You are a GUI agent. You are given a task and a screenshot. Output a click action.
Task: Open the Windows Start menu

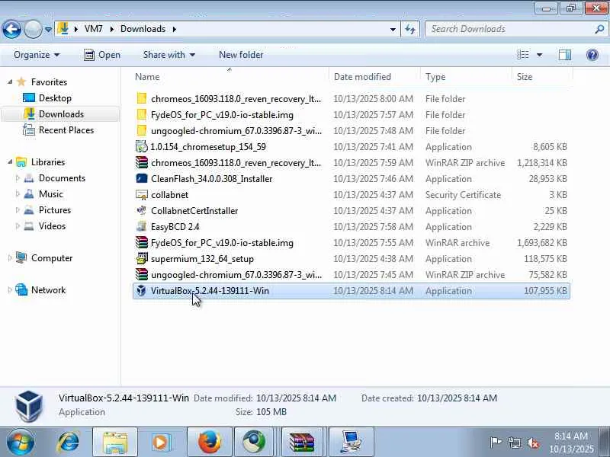tap(20, 443)
